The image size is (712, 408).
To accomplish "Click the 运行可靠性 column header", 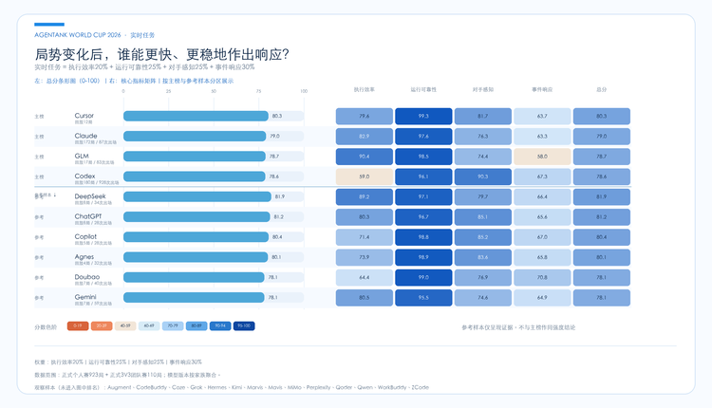I will (423, 89).
